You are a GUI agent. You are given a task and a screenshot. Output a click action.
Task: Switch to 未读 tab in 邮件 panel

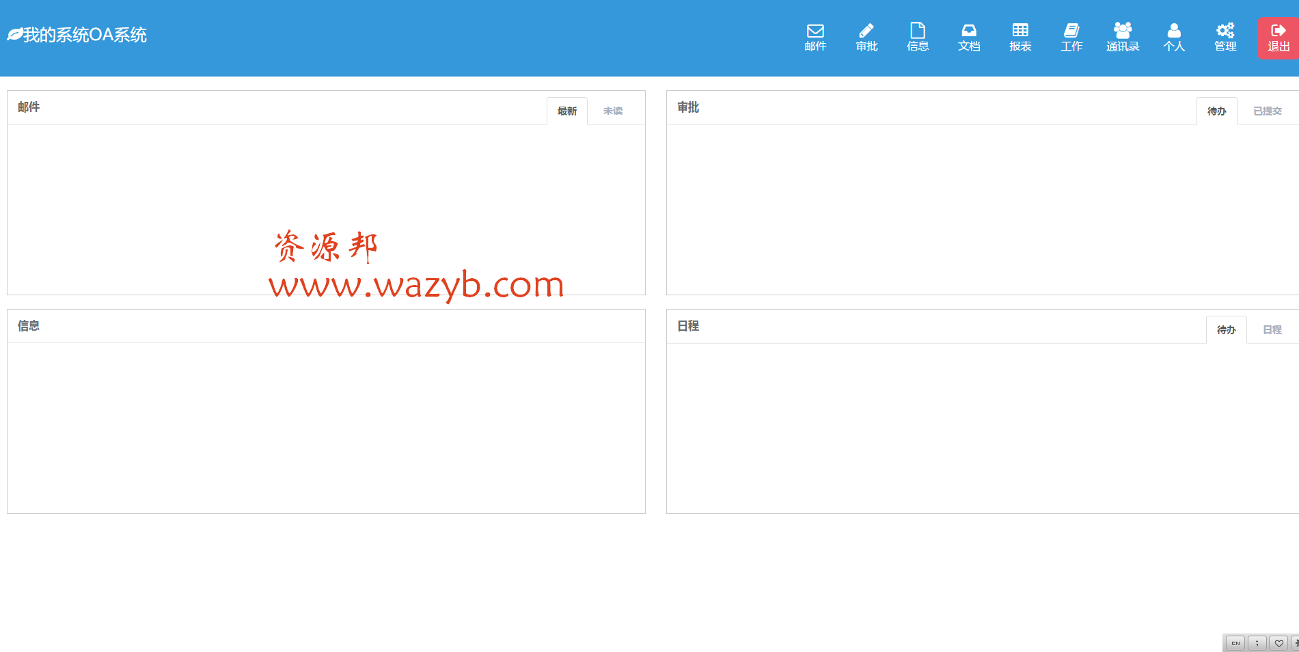point(613,111)
